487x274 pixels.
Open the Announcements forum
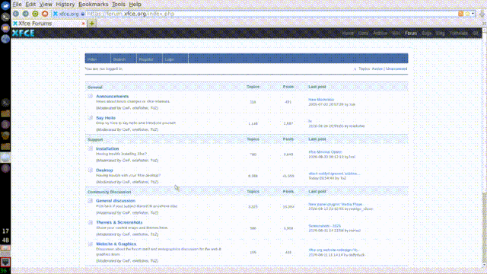click(112, 97)
